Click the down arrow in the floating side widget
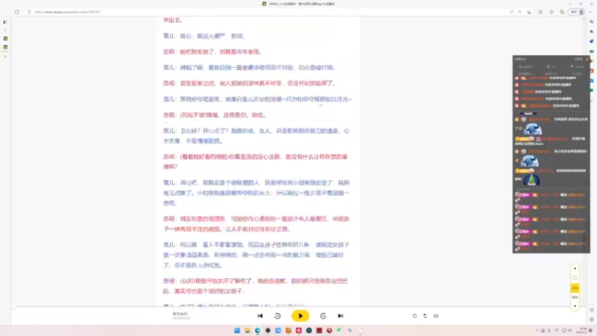The height and width of the screenshot is (336, 597). (x=575, y=306)
